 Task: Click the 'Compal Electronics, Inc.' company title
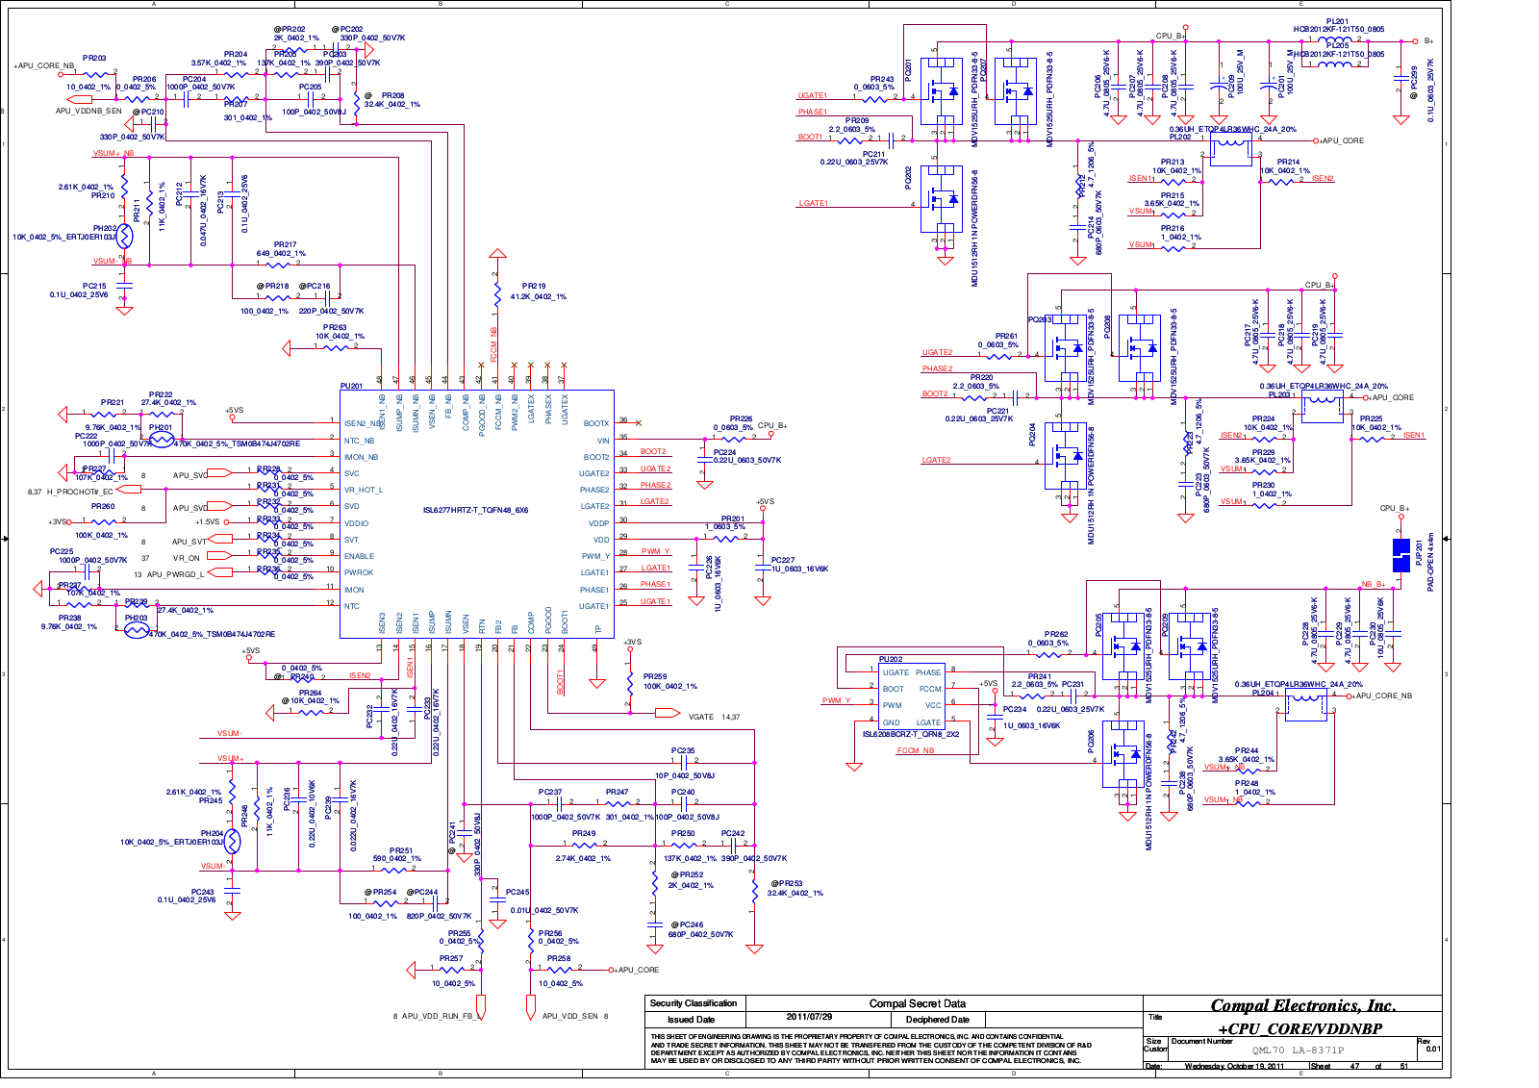[1302, 1006]
